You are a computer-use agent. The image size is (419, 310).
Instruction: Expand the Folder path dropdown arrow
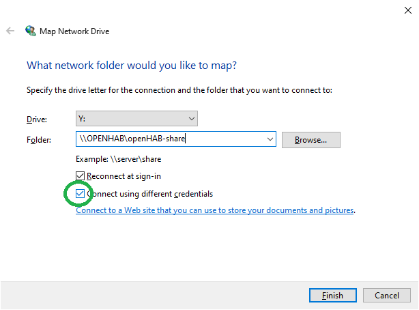(x=269, y=139)
